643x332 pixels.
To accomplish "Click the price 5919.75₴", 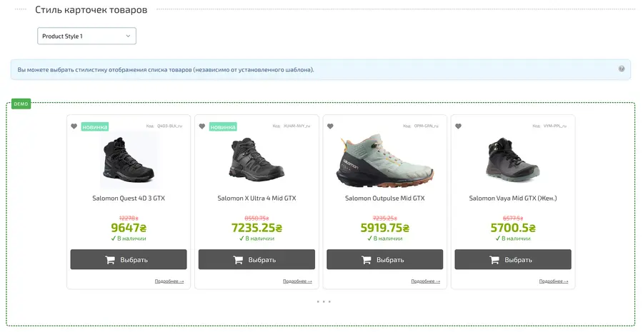I will pyautogui.click(x=384, y=228).
